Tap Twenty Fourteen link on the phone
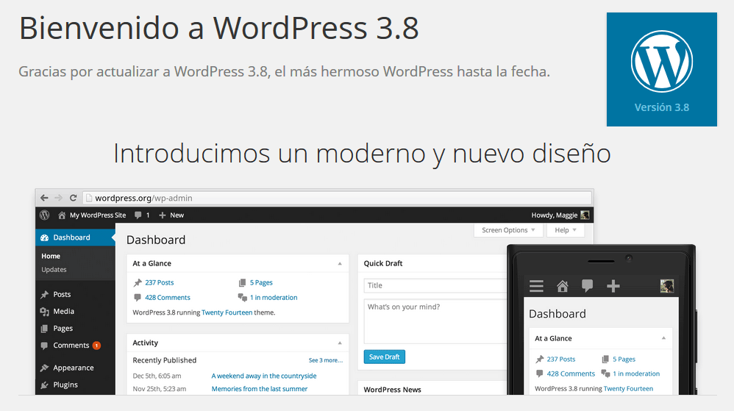 coord(628,389)
